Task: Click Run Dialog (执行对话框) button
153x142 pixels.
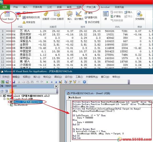Action: pyautogui.click(x=92, y=22)
